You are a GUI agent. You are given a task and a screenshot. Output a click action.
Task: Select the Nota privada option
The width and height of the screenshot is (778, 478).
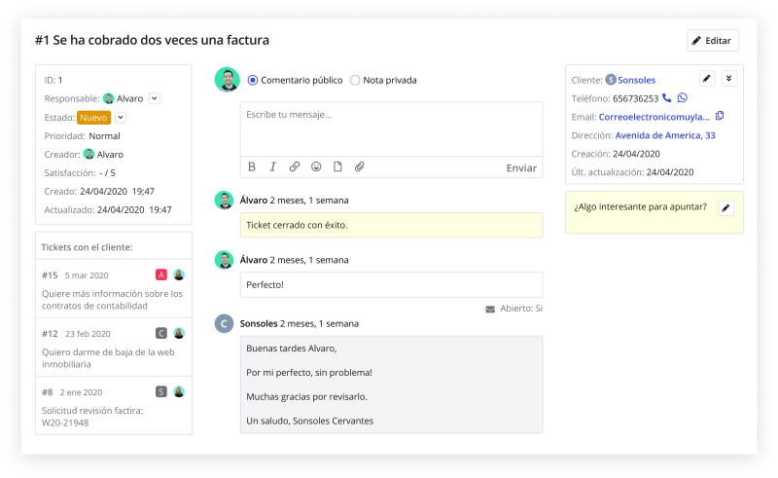click(355, 80)
